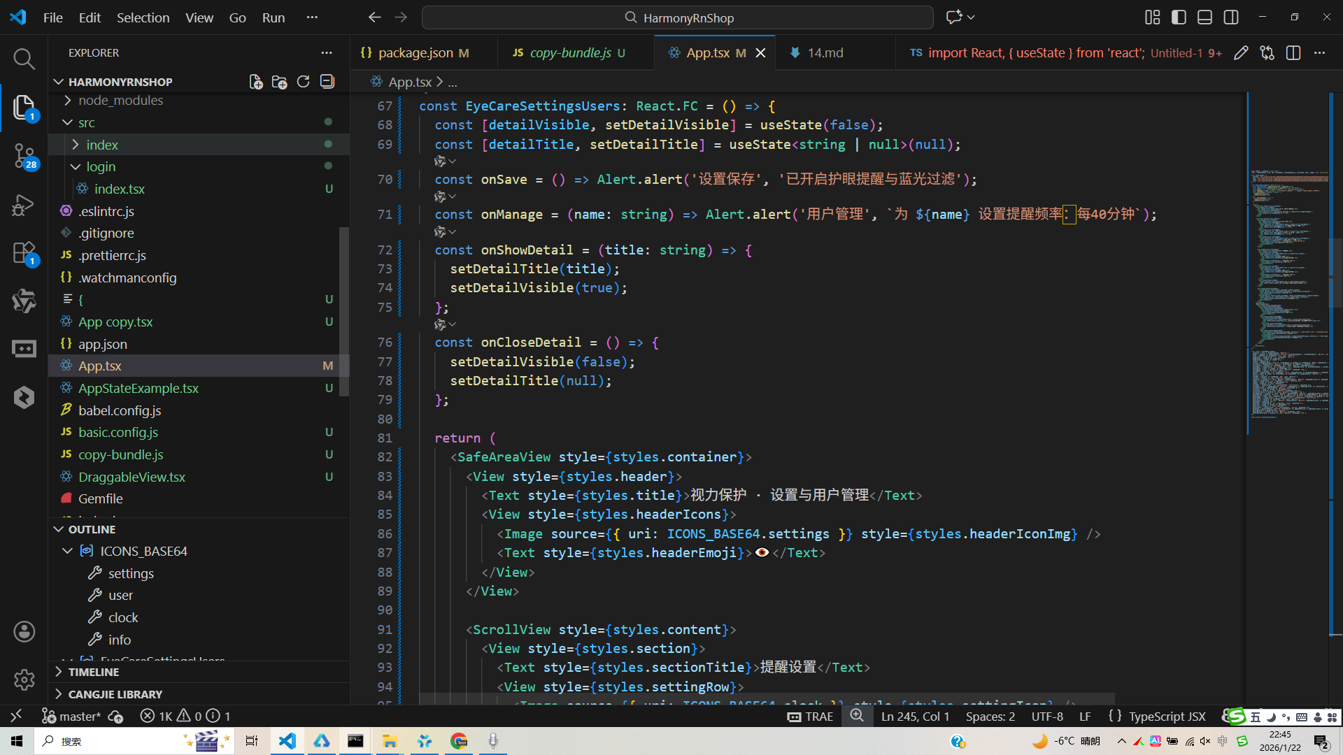Collapse the ICONS_BASE64 outline node

pos(67,552)
